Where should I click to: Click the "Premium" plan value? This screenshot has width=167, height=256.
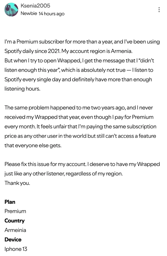coord(15,211)
